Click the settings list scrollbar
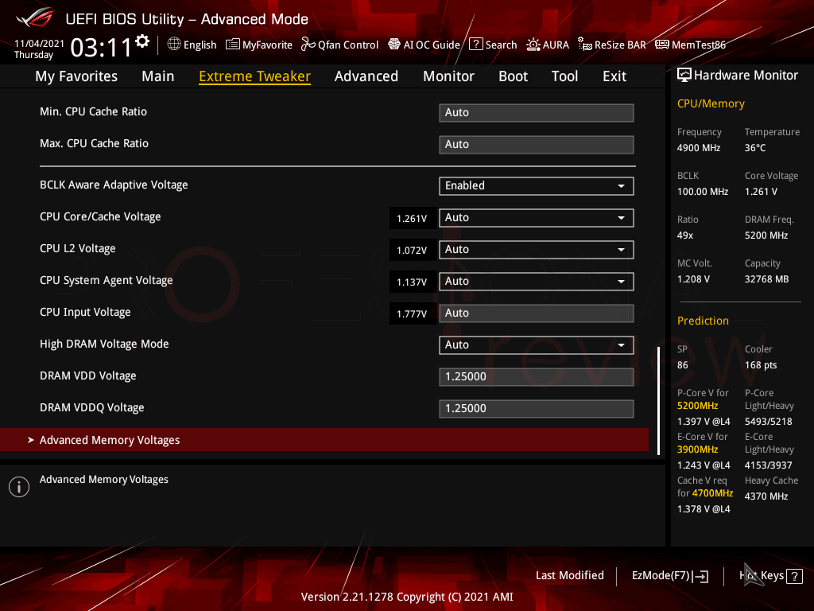Viewport: 814px width, 611px height. tap(659, 401)
